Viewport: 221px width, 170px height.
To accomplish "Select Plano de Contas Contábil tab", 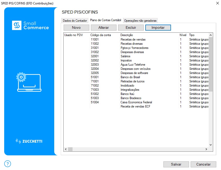I will click(x=106, y=20).
